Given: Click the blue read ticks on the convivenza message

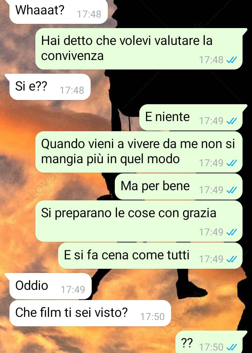Looking at the screenshot, I should pyautogui.click(x=232, y=60).
